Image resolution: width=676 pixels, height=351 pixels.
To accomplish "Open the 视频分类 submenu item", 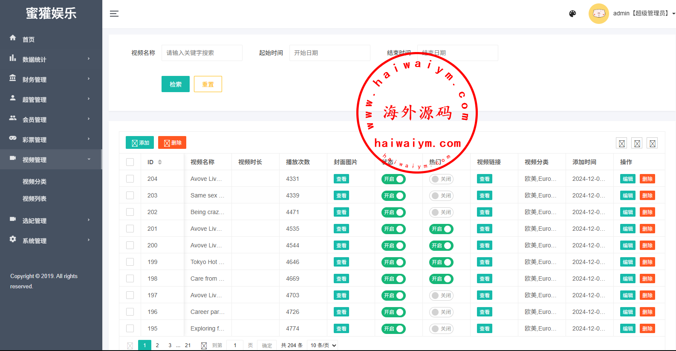I will 35,182.
